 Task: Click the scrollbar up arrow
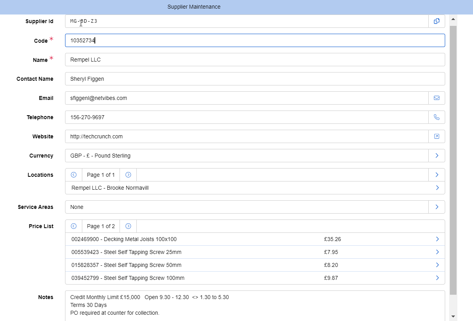pos(453,19)
